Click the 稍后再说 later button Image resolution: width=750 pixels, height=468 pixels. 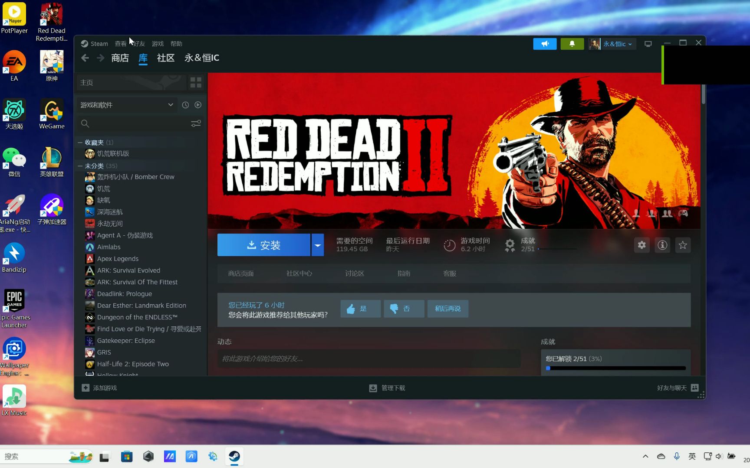(x=448, y=309)
